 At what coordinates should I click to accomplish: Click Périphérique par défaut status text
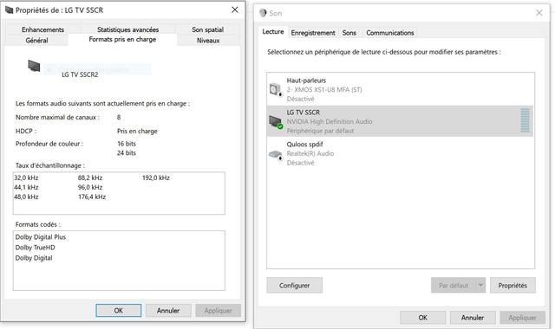[320, 131]
